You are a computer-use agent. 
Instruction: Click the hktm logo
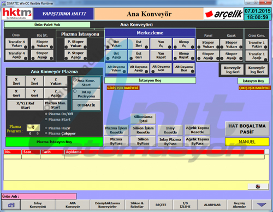coord(17,14)
